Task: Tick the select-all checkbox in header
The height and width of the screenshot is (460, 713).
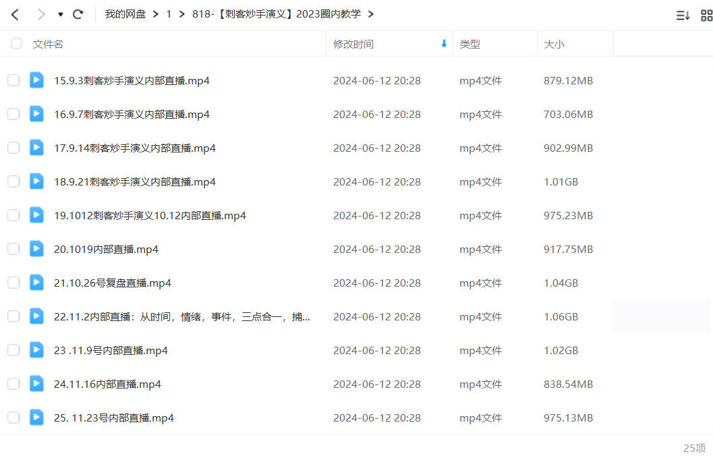Action: 16,44
